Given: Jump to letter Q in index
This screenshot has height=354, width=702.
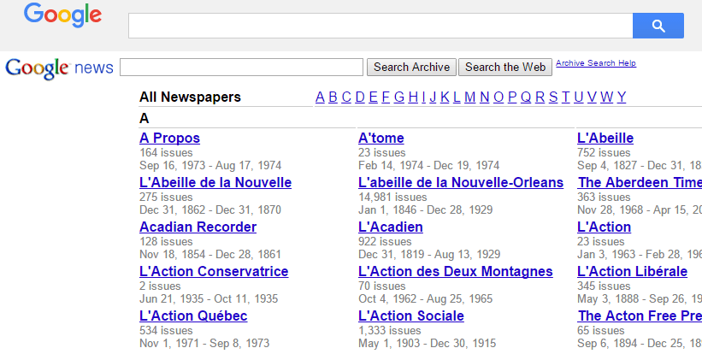Looking at the screenshot, I should pos(526,97).
